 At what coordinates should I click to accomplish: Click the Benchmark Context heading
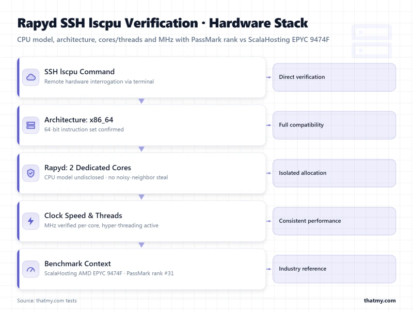coord(78,264)
